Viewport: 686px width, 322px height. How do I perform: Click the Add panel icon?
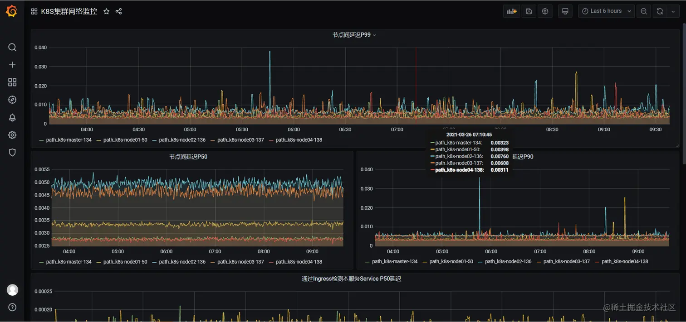tap(512, 11)
